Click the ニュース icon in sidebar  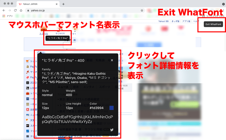click(x=27, y=115)
